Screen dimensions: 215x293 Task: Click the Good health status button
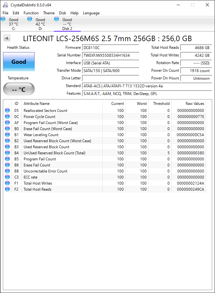click(x=19, y=62)
